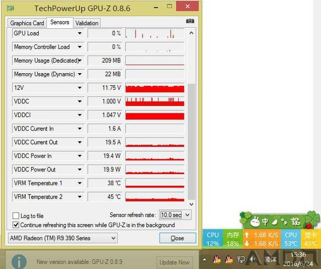Click the GPU-Z app icon in title bar
This screenshot has width=321, height=269.
click(10, 8)
